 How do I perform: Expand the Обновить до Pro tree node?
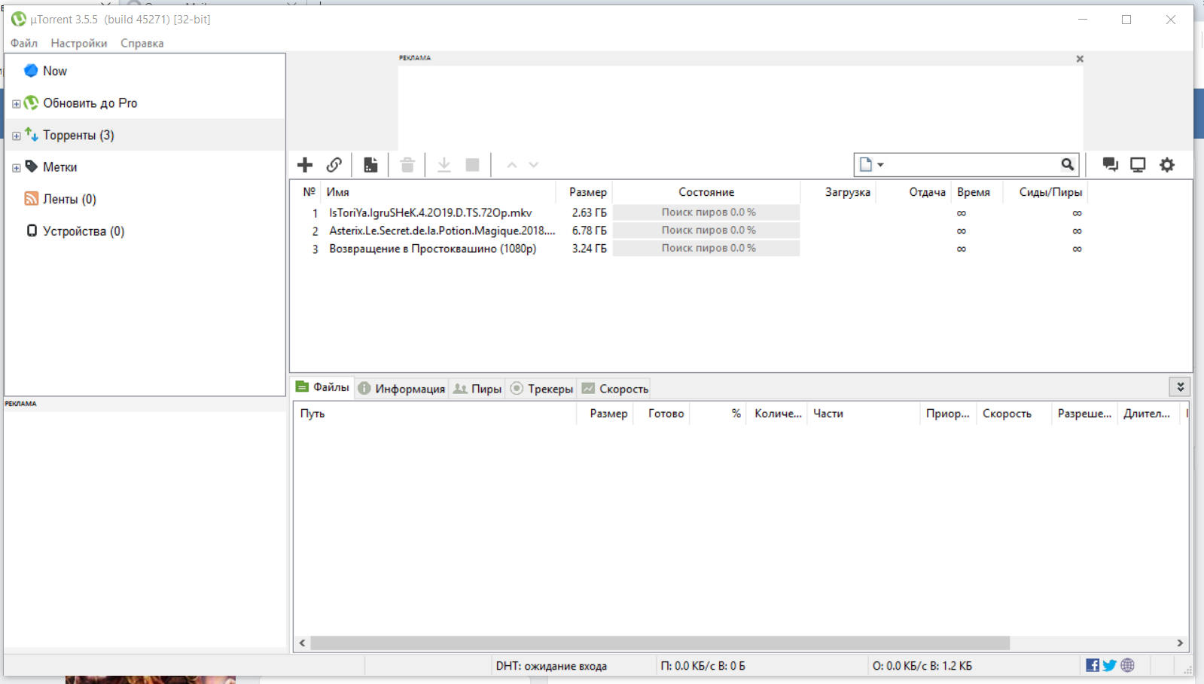(16, 104)
